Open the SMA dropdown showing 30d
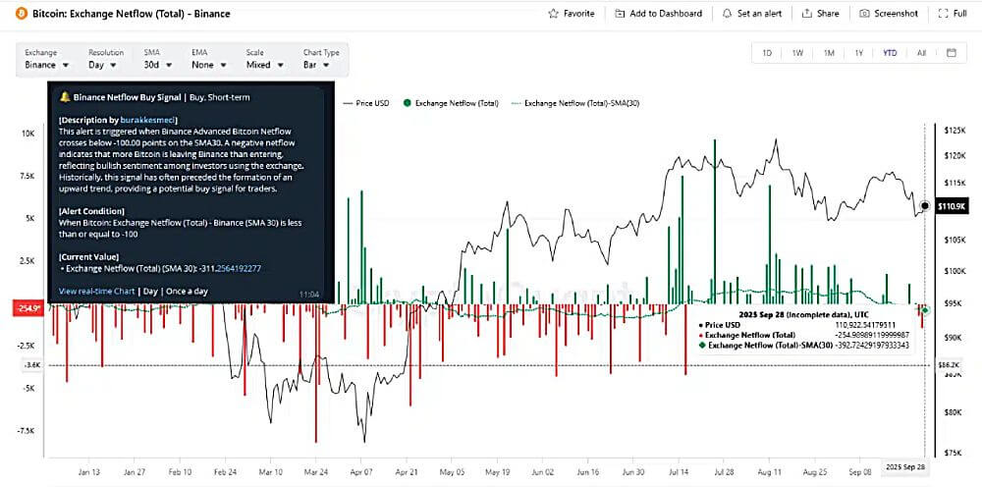Viewport: 982px width, 487px height. click(157, 65)
